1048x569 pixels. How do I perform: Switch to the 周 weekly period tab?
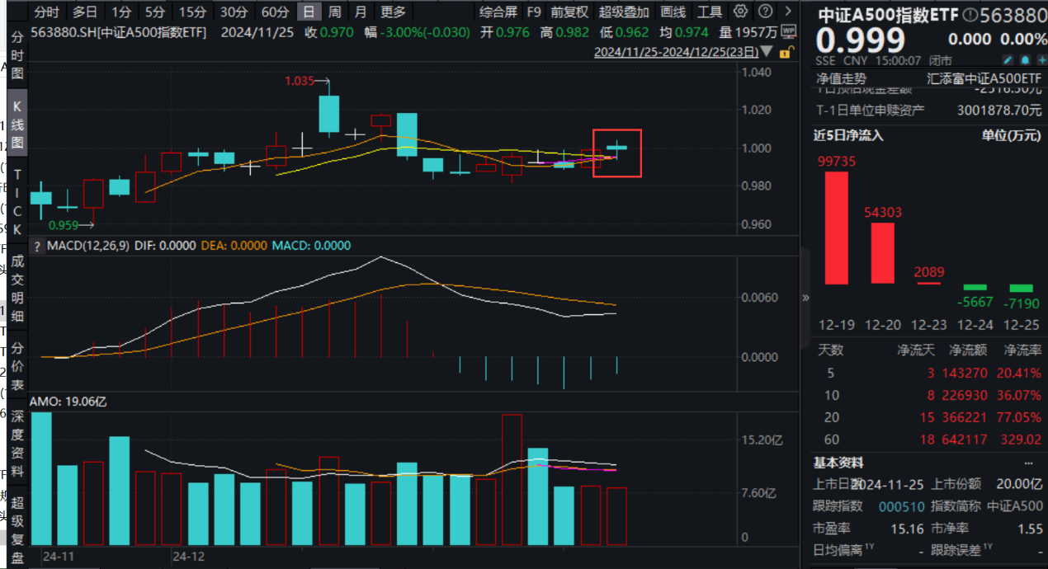[x=334, y=12]
